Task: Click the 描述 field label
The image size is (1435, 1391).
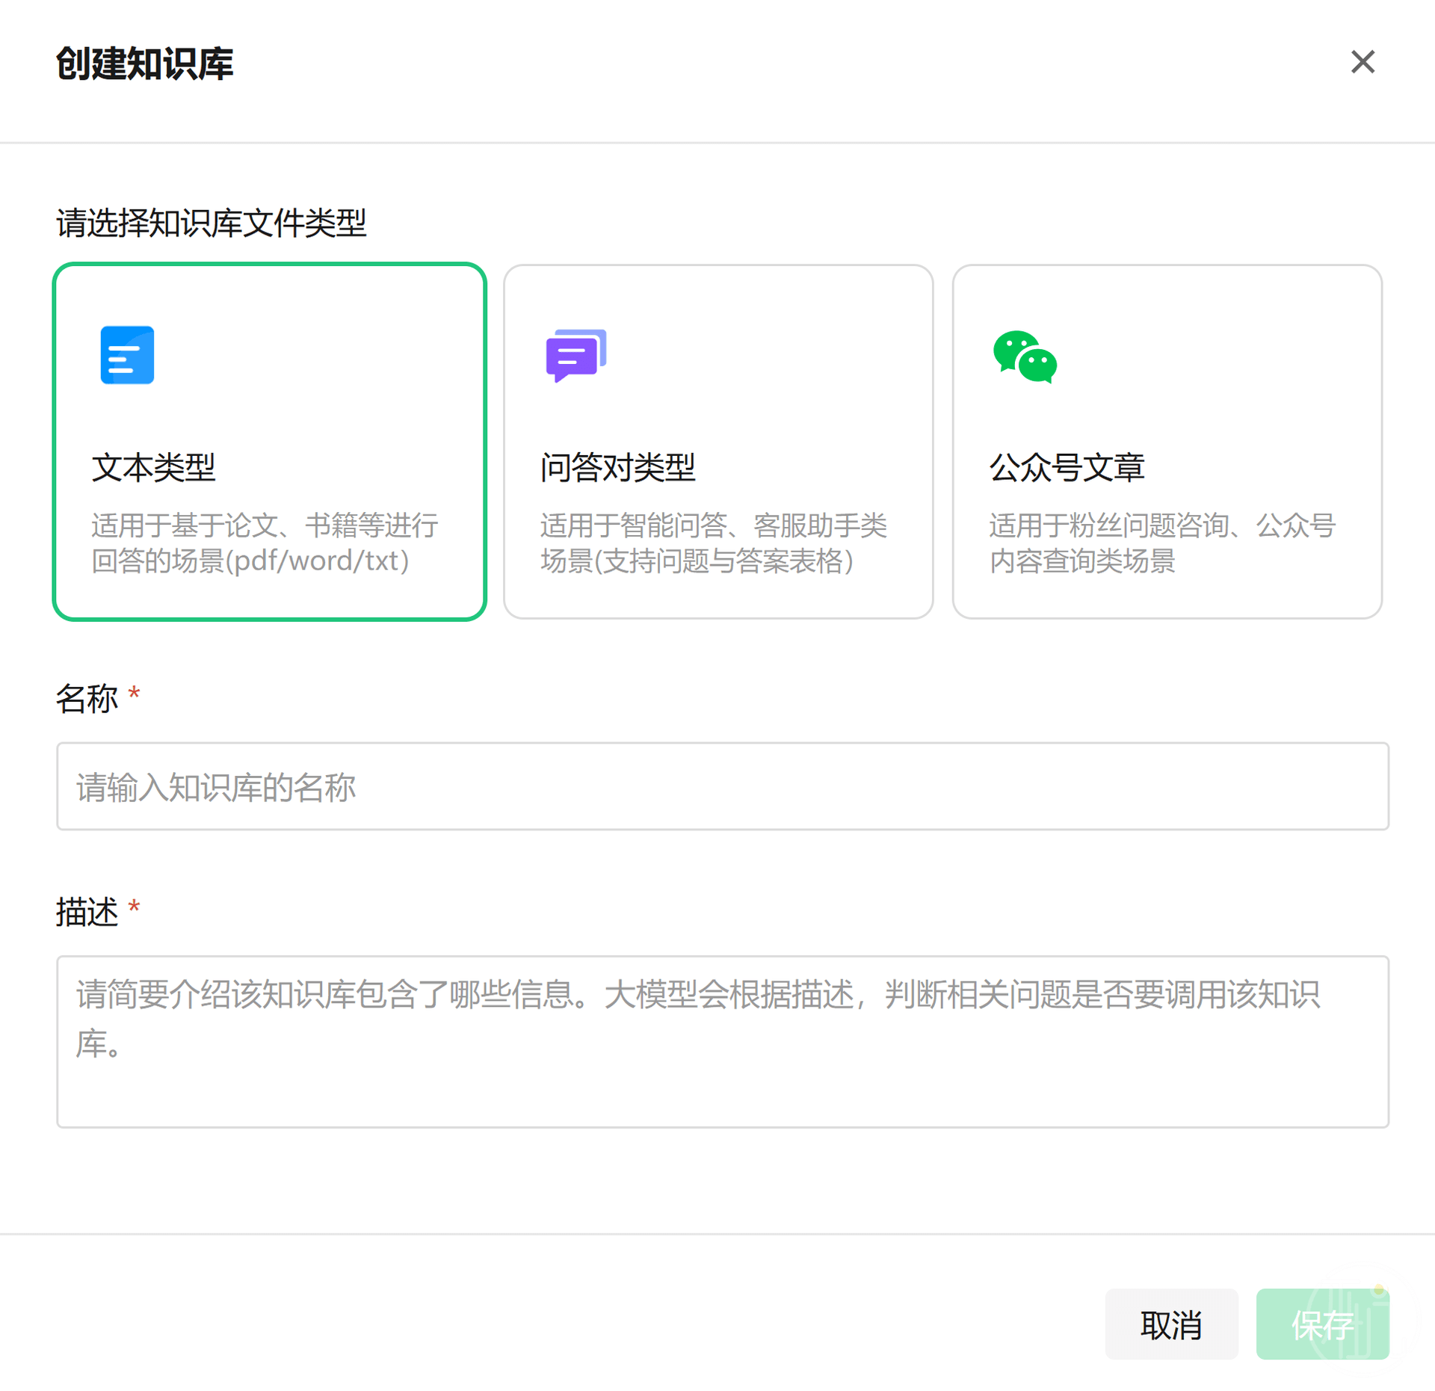Action: tap(87, 912)
